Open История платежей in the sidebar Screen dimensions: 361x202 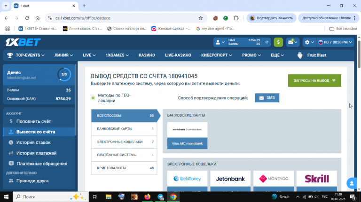click(39, 153)
